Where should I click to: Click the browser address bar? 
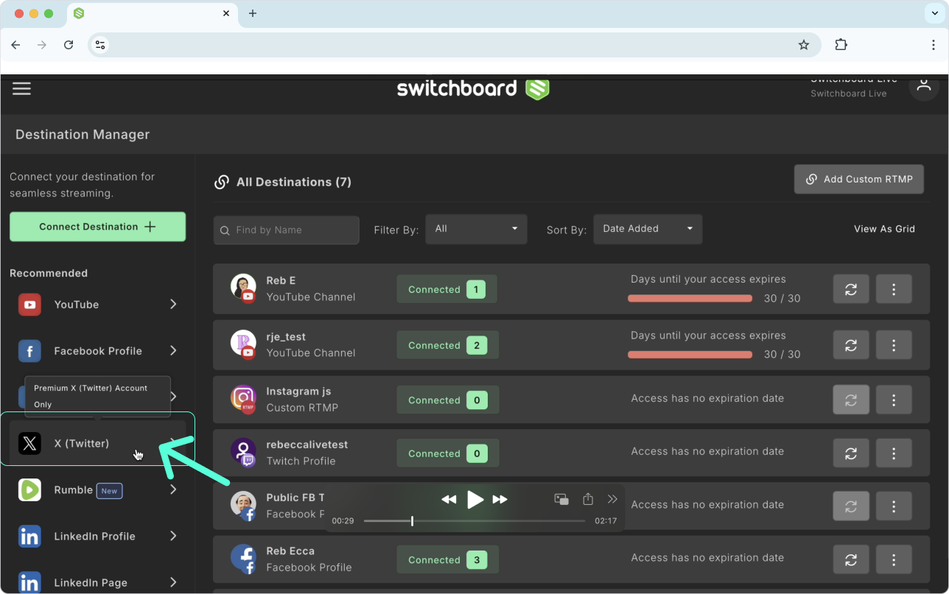455,45
